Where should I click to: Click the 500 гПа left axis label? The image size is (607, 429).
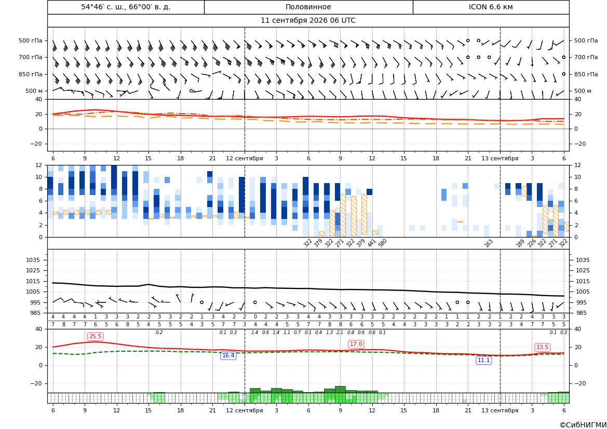[31, 40]
